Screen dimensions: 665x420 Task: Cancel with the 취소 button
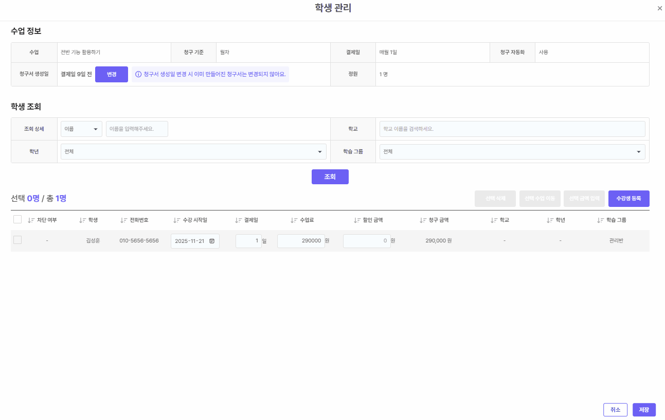coord(616,410)
